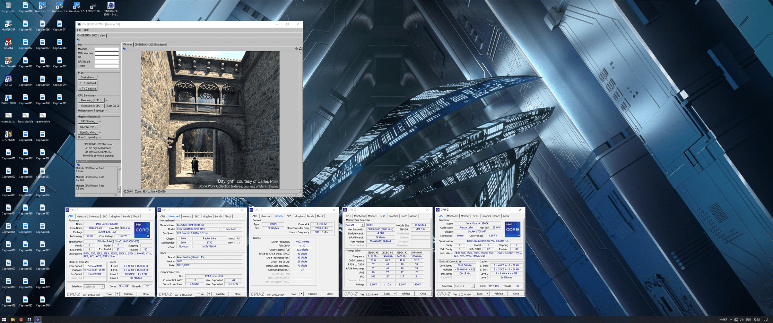This screenshot has width=773, height=323.
Task: Run OpenGL HW-L benchmark
Action: click(x=88, y=132)
